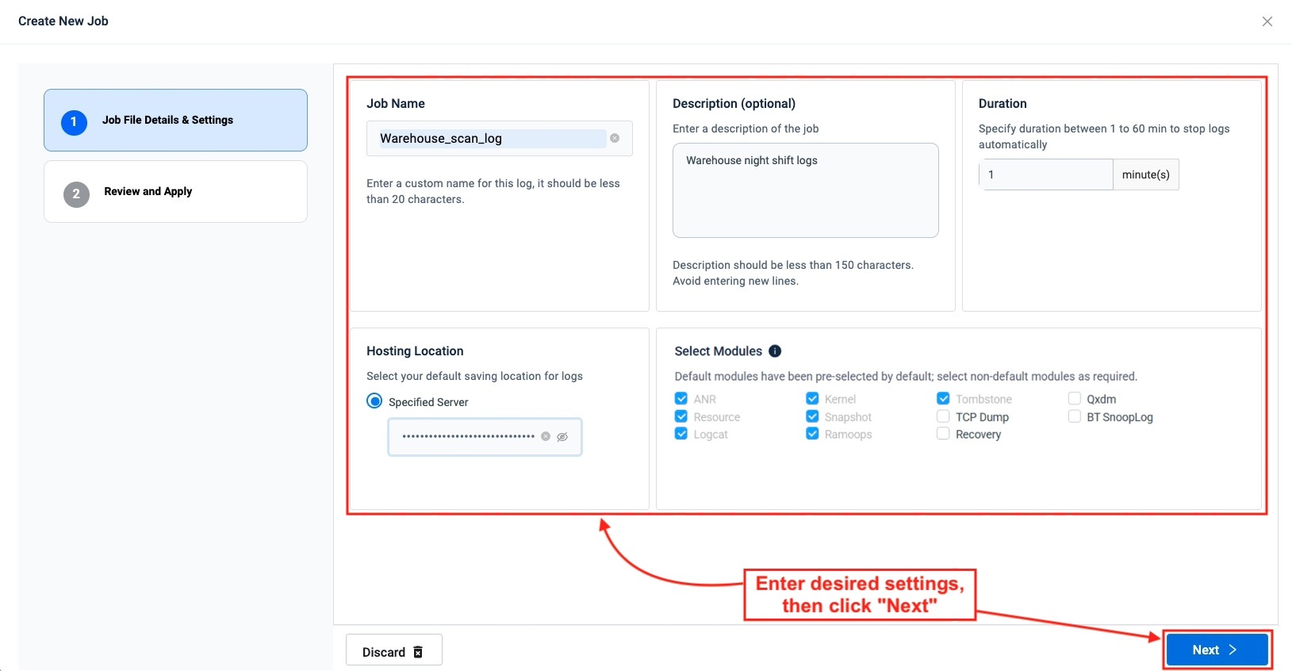Tick the Recovery module checkbox

pos(943,434)
